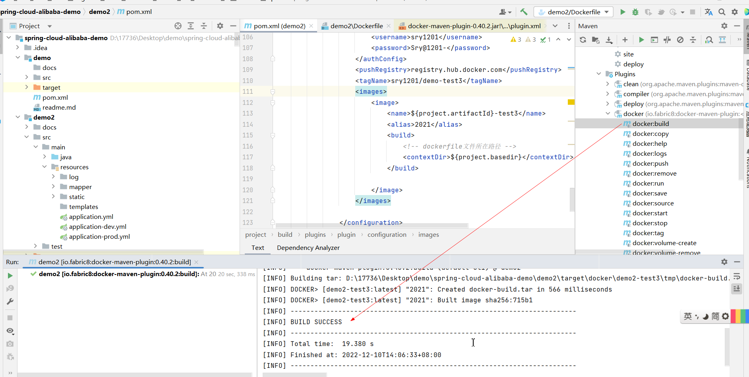
Task: Open IDE settings gear in the top toolbar
Action: point(735,12)
